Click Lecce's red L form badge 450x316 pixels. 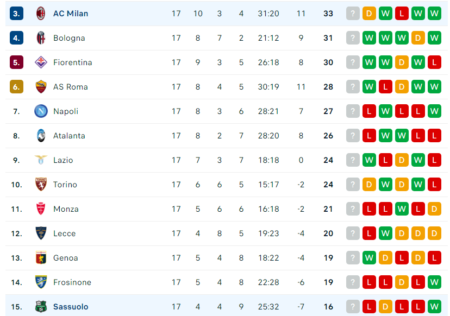click(x=369, y=233)
